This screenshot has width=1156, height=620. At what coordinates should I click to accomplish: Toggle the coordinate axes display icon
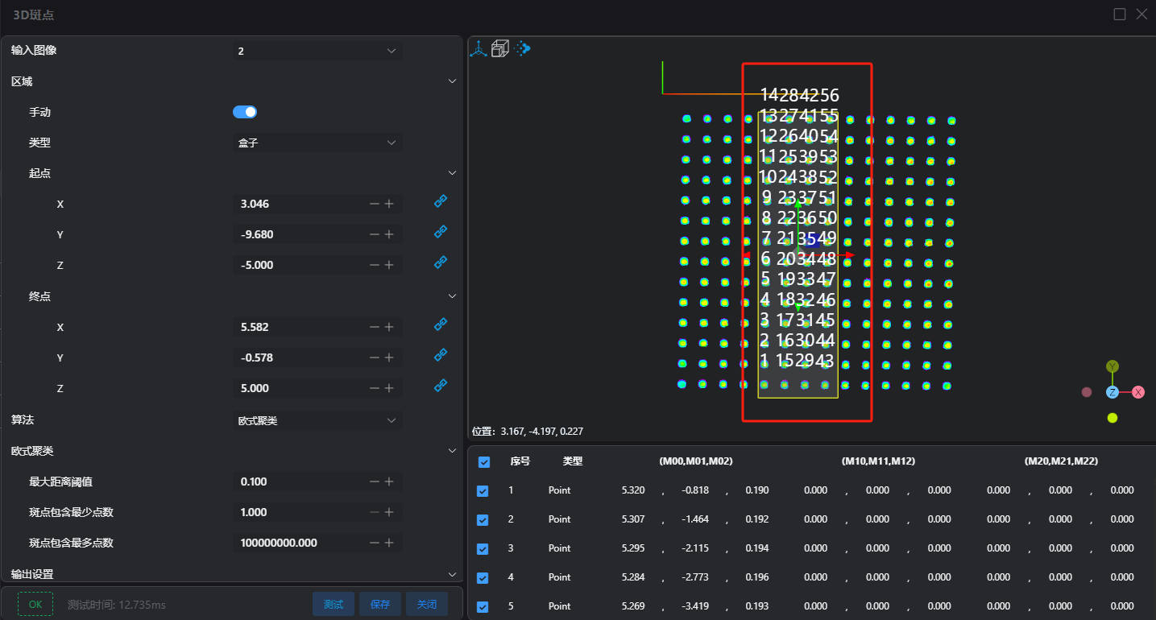(x=479, y=49)
